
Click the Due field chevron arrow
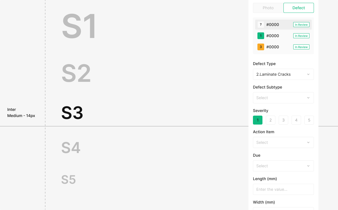coord(308,166)
